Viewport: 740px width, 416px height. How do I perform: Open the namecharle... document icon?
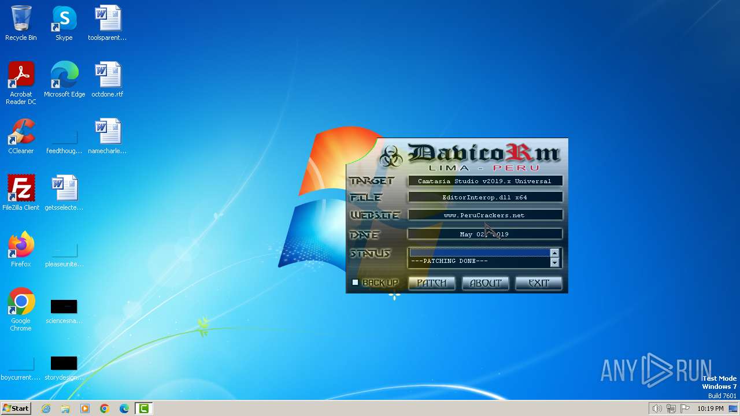pyautogui.click(x=108, y=136)
